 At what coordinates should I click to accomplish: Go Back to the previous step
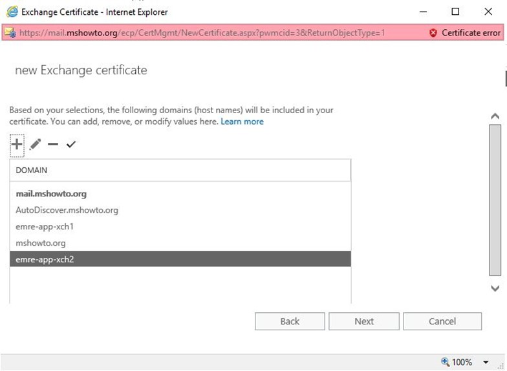click(x=290, y=321)
